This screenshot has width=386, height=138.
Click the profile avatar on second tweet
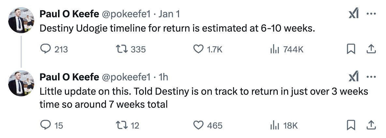click(x=21, y=83)
